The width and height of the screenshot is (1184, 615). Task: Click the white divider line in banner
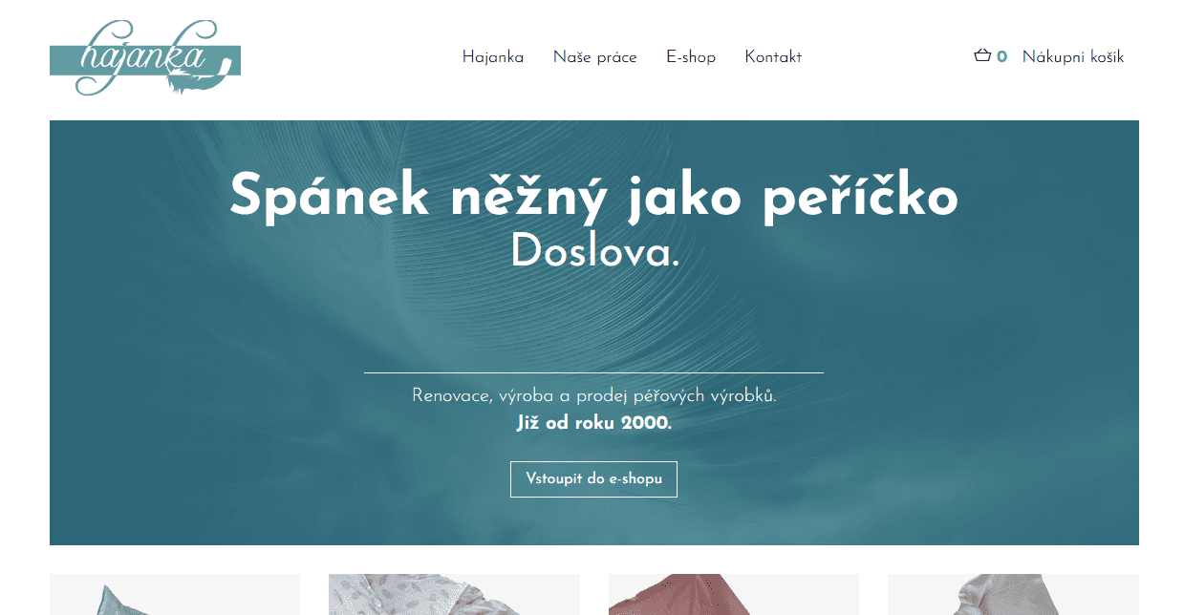coord(593,372)
